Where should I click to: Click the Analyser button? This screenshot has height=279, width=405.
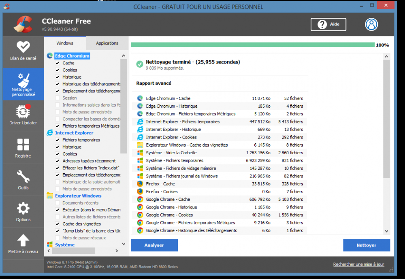tap(154, 245)
